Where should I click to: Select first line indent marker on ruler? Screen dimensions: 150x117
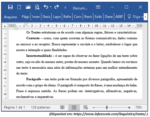click(26, 24)
